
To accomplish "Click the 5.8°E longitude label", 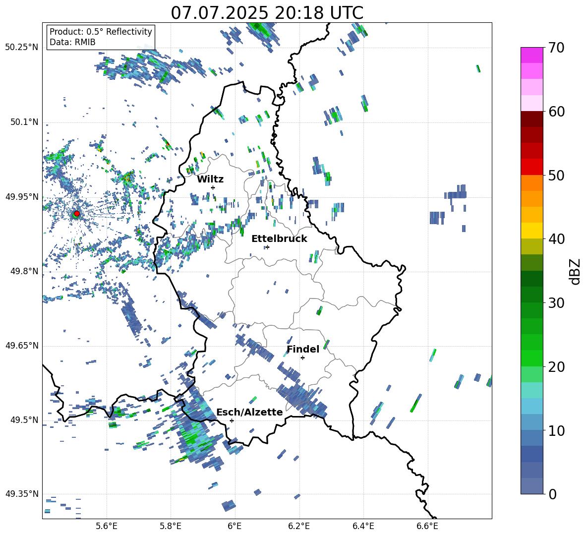I will [171, 526].
